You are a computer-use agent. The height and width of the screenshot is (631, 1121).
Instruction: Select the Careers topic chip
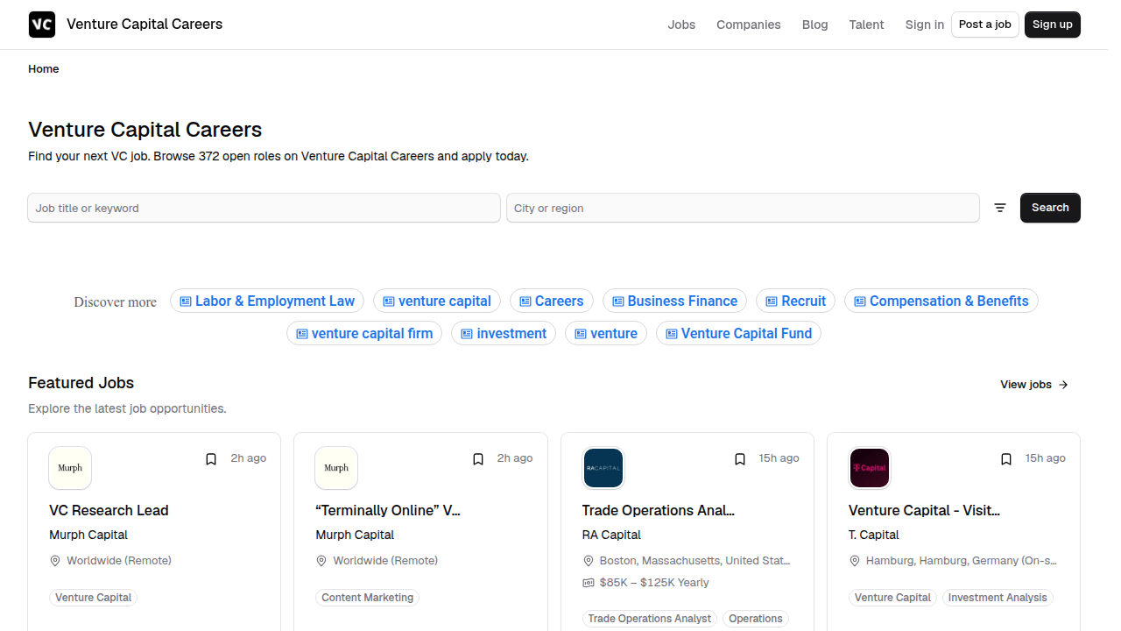tap(552, 301)
